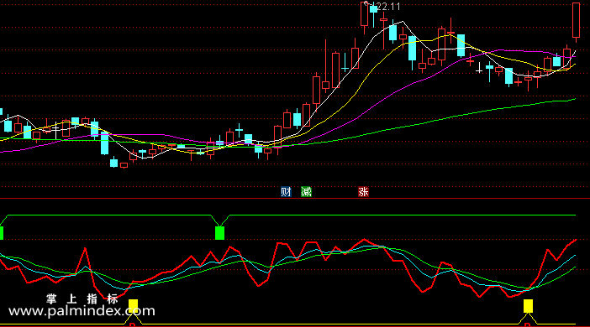The width and height of the screenshot is (590, 327).
Task: Click the 掌上指标 watermark text
Action: tap(82, 298)
